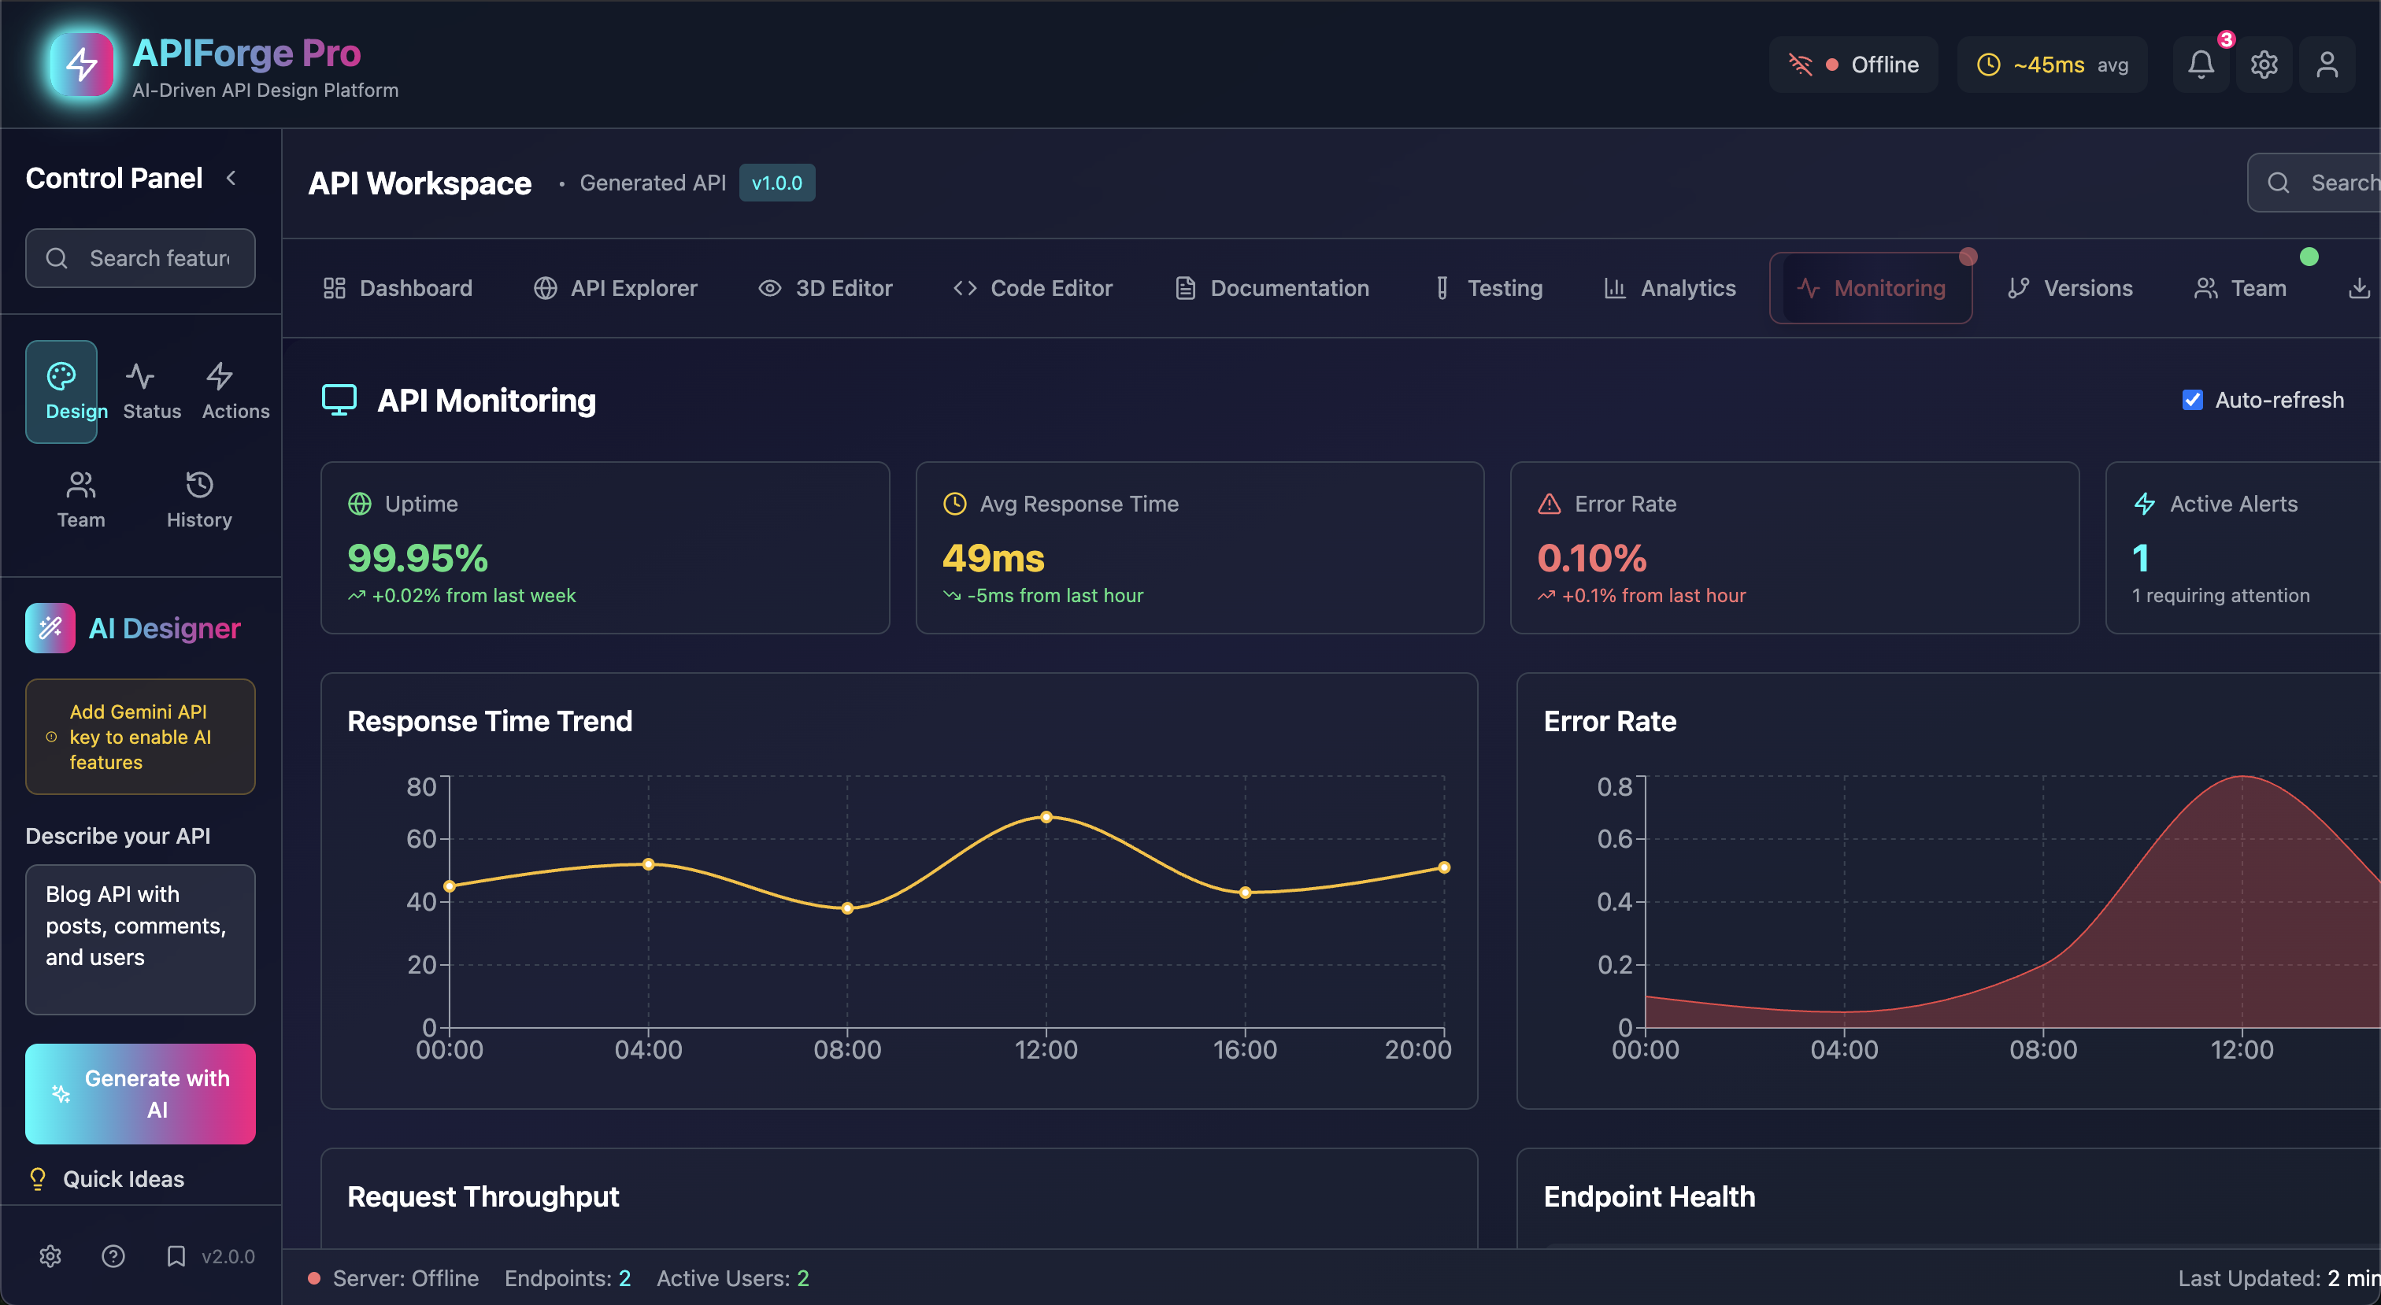Click the bookmark icon near version
The image size is (2381, 1305).
(176, 1256)
